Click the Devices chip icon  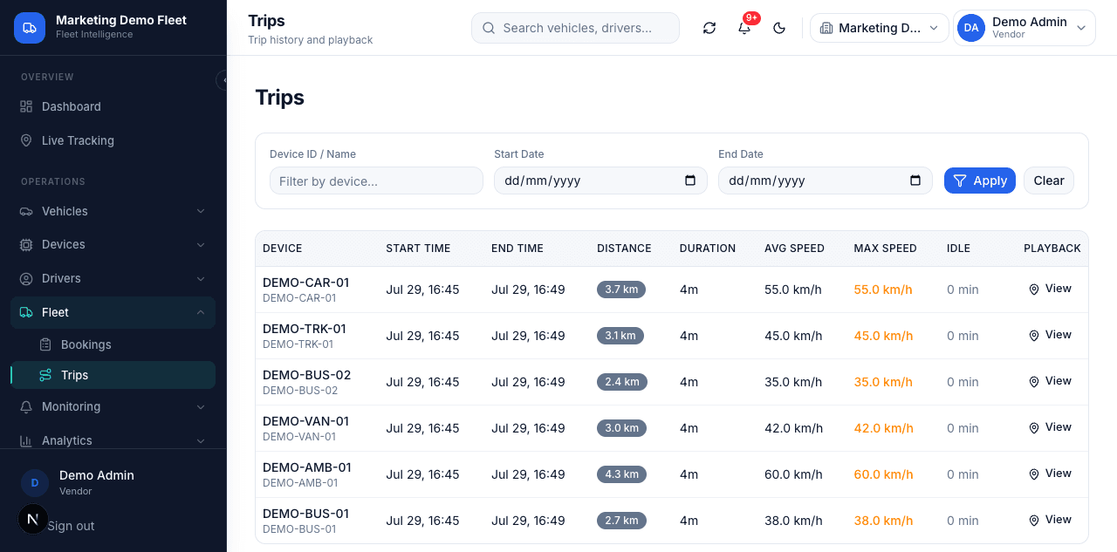coord(26,244)
